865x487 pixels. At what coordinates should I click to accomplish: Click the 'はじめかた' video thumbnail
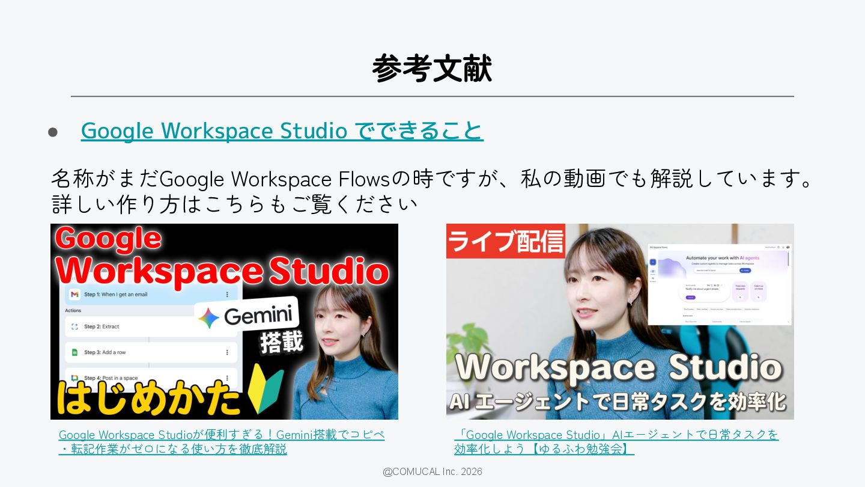point(224,322)
